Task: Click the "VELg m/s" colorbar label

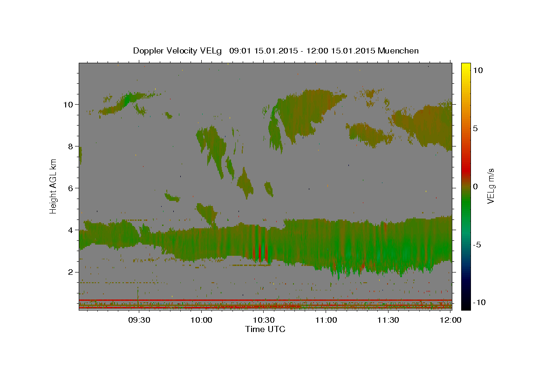Action: 491,186
